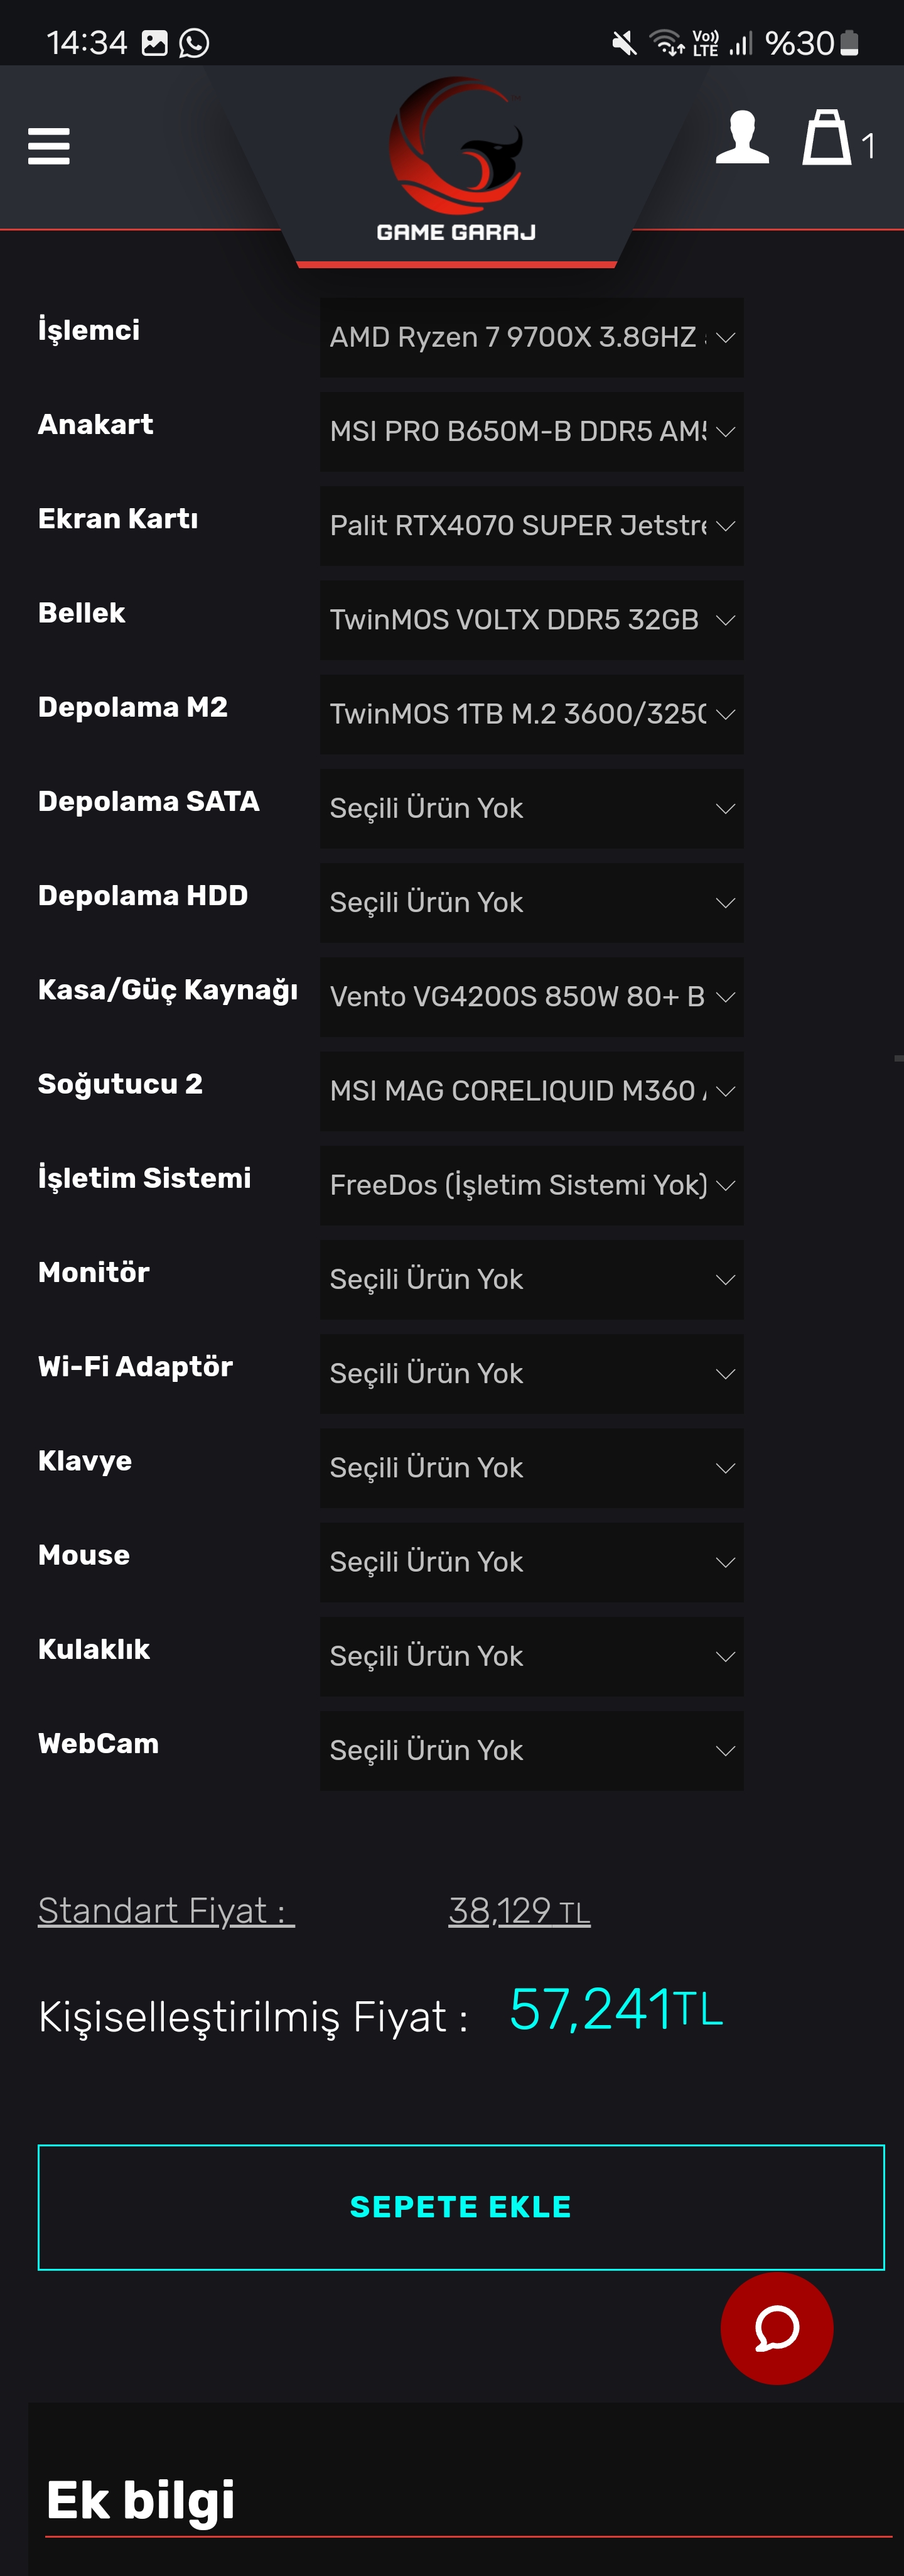This screenshot has height=2576, width=904.
Task: Open the user account icon
Action: 741,138
